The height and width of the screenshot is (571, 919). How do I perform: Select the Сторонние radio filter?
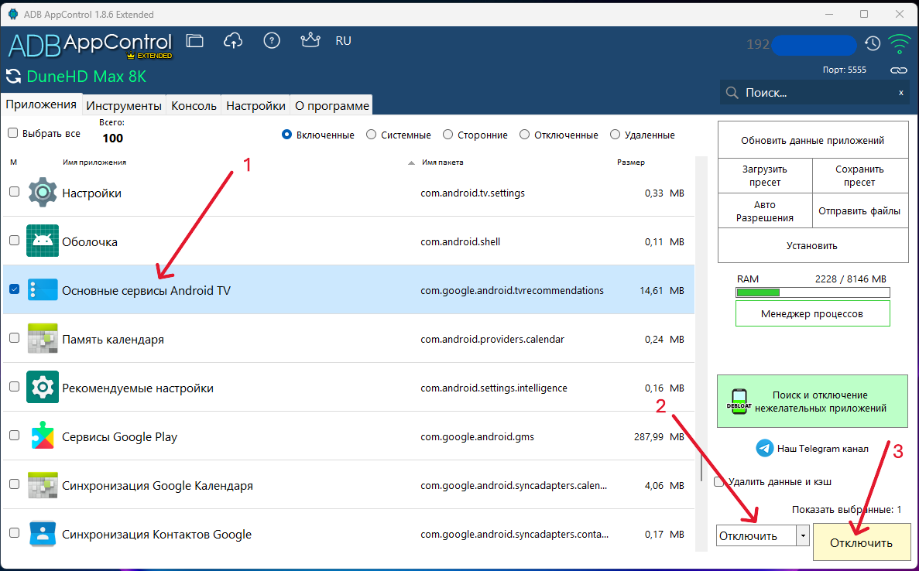click(x=447, y=135)
